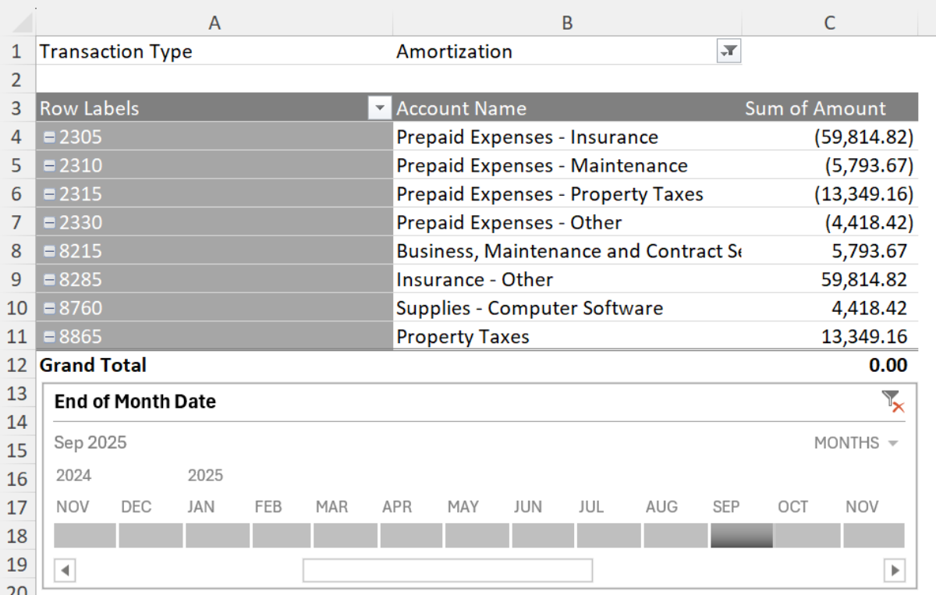
Task: Open the Amortization filter dropdown
Action: [x=729, y=51]
